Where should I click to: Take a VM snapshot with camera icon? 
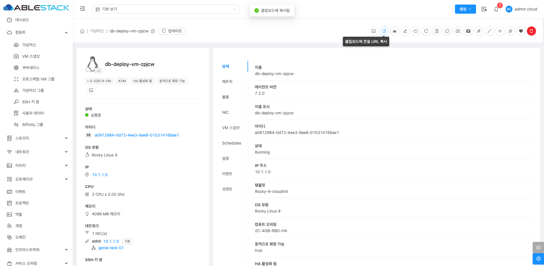(x=458, y=31)
